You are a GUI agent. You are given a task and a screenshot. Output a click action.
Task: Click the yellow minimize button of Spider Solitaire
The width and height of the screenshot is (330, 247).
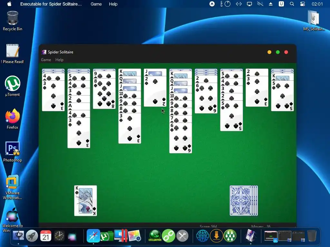tap(269, 52)
